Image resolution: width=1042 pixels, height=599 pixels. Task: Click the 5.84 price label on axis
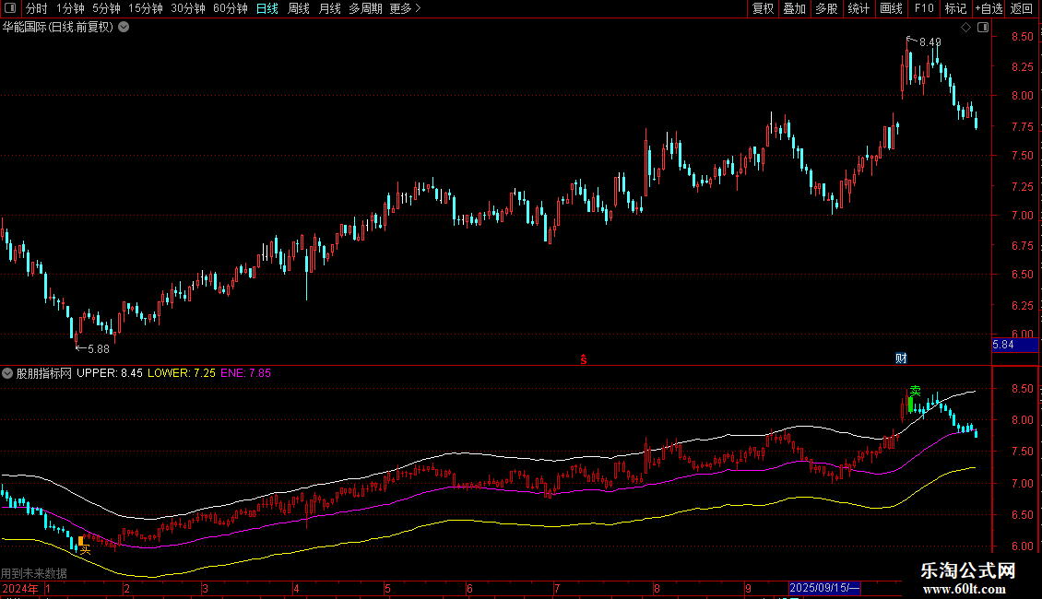coord(1002,345)
